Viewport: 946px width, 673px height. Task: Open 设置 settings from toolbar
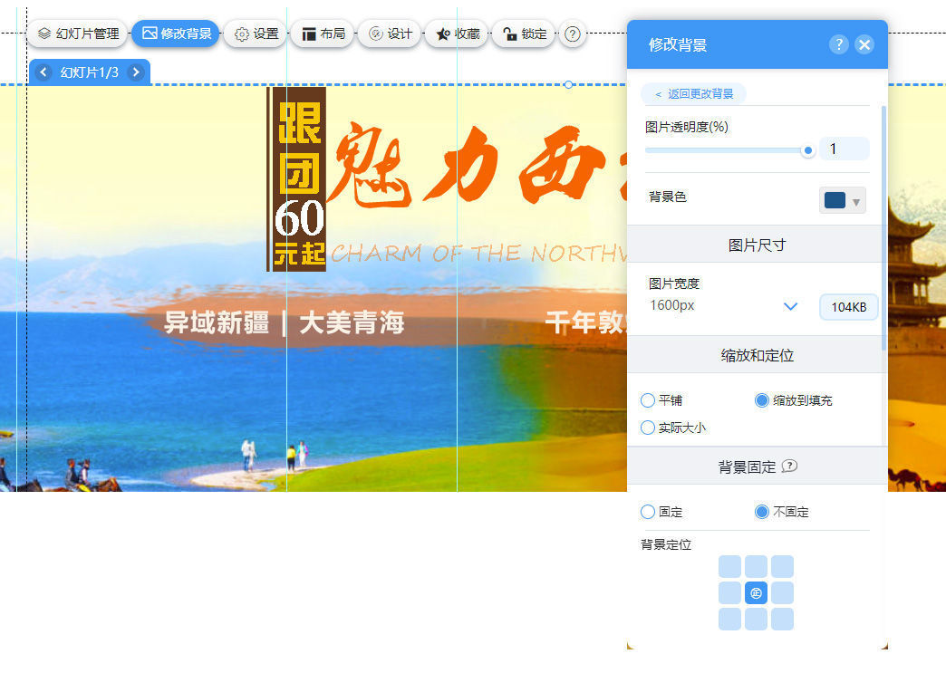coord(256,34)
